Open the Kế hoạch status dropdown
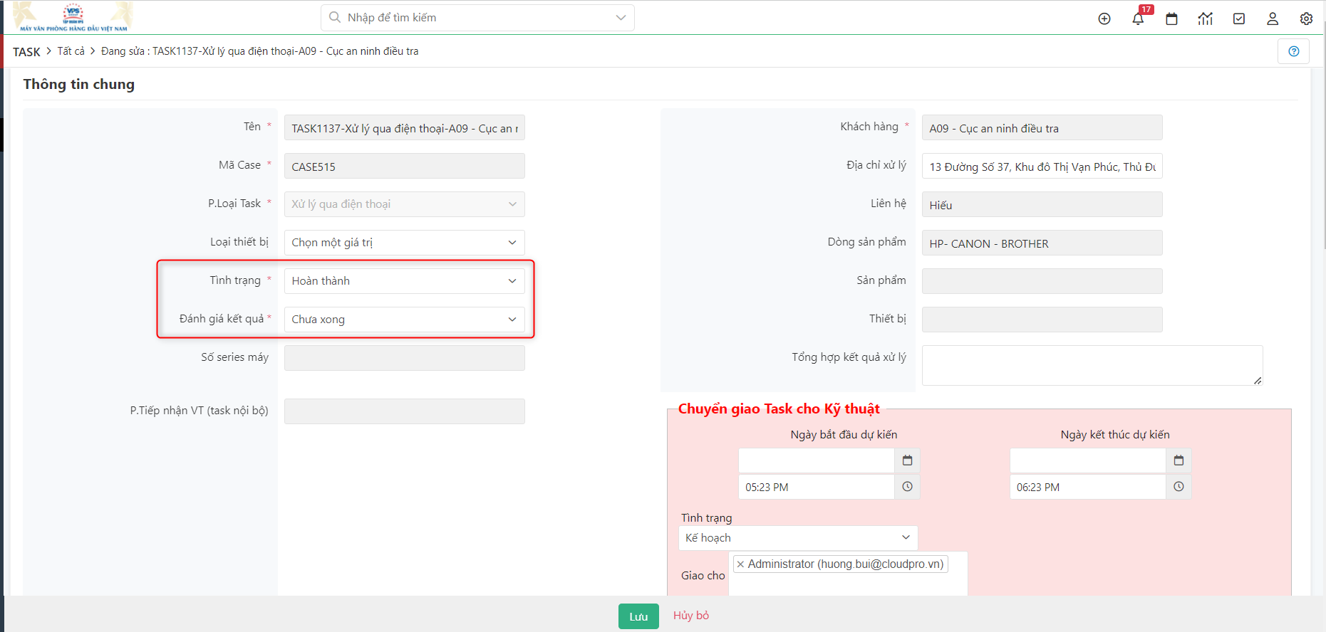Screen dimensions: 1326x632 click(x=798, y=538)
